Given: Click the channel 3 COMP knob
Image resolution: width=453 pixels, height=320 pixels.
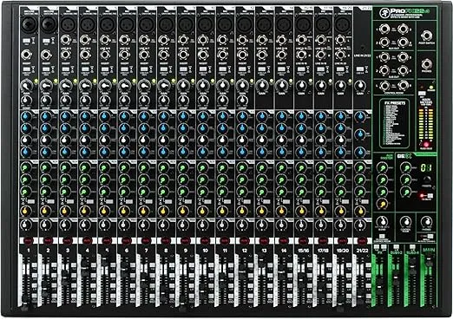Looking at the screenshot, I should (x=65, y=101).
